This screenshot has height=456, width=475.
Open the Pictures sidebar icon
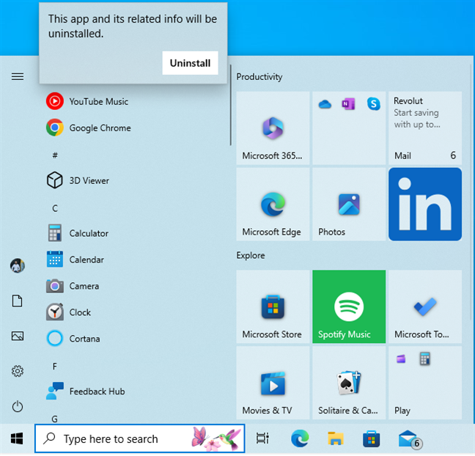[18, 336]
